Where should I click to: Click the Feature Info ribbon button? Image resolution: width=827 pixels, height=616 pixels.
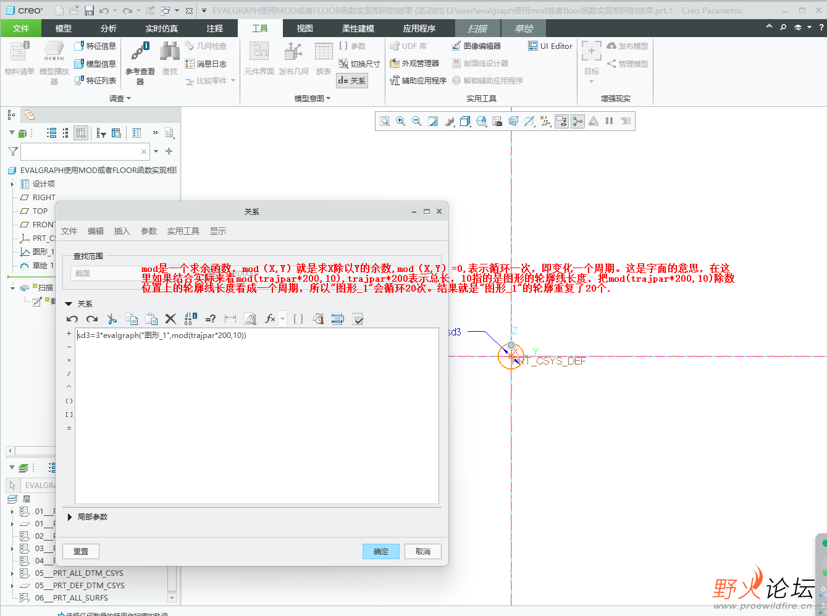[x=95, y=46]
